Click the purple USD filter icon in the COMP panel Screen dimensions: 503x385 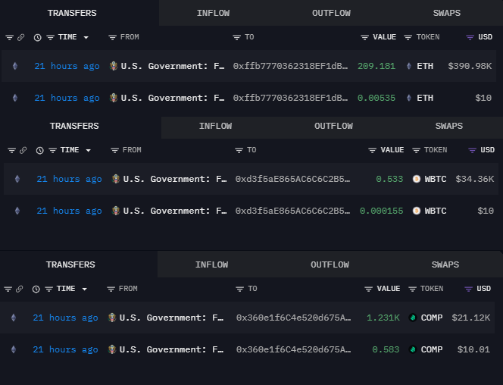tap(468, 290)
